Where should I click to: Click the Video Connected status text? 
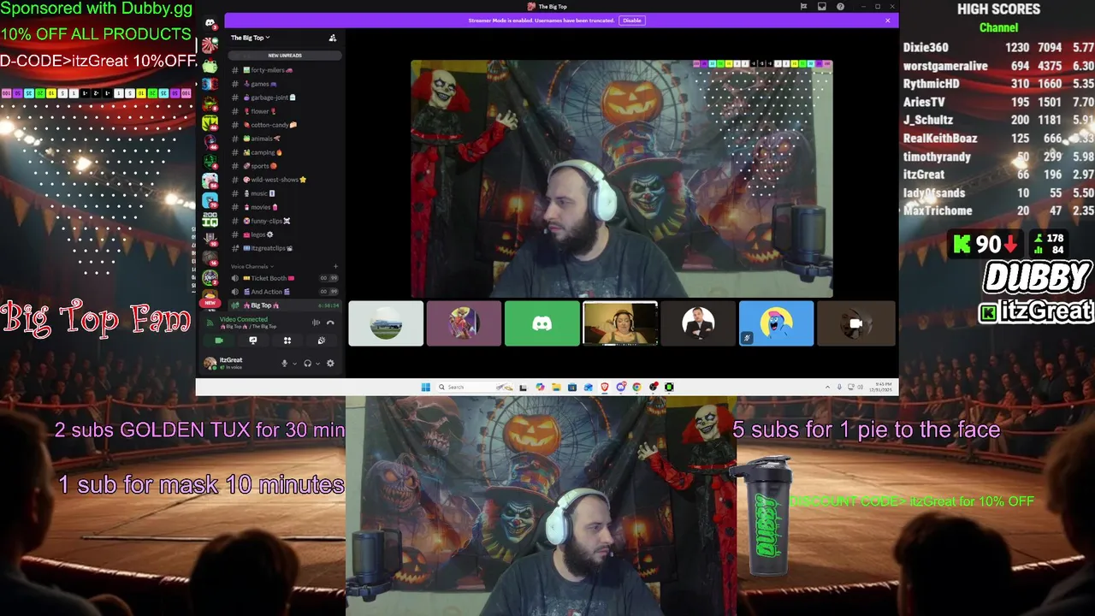pyautogui.click(x=243, y=319)
